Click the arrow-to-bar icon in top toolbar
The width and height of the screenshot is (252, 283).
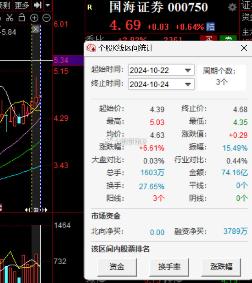[38, 5]
